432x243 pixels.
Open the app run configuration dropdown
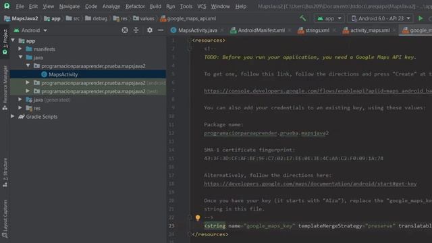(329, 18)
